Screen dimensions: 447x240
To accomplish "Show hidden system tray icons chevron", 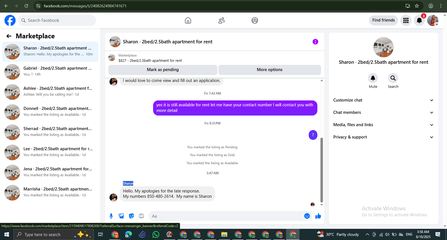I will tap(367, 234).
